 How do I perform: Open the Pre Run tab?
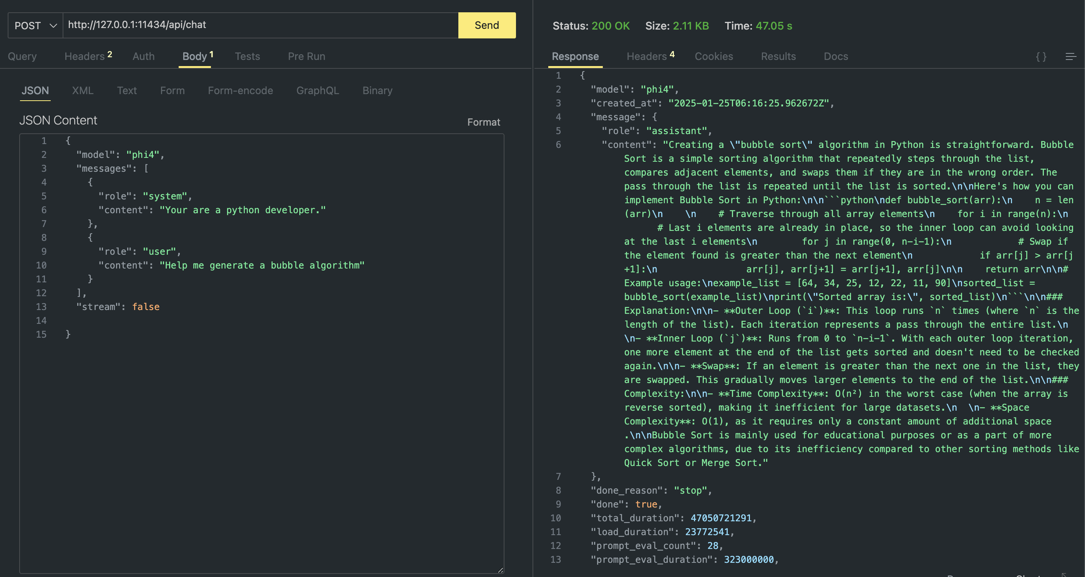click(x=307, y=56)
